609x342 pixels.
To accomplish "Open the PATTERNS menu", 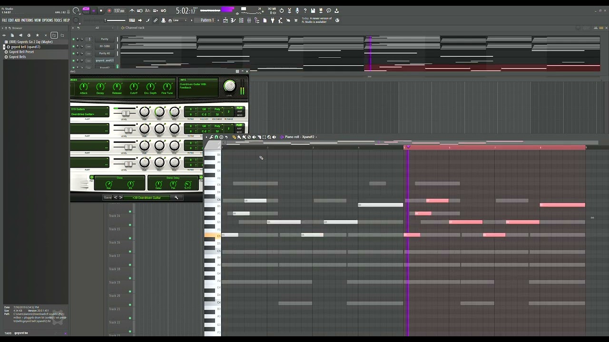I will tap(27, 20).
